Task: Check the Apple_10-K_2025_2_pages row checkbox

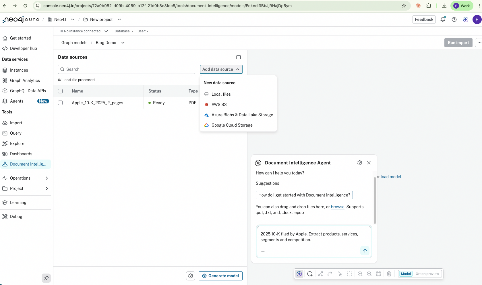Action: coord(60,103)
